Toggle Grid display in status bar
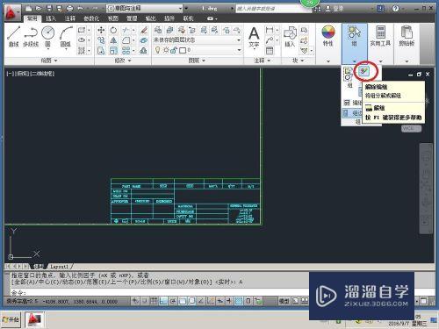This screenshot has width=439, height=329. (154, 301)
